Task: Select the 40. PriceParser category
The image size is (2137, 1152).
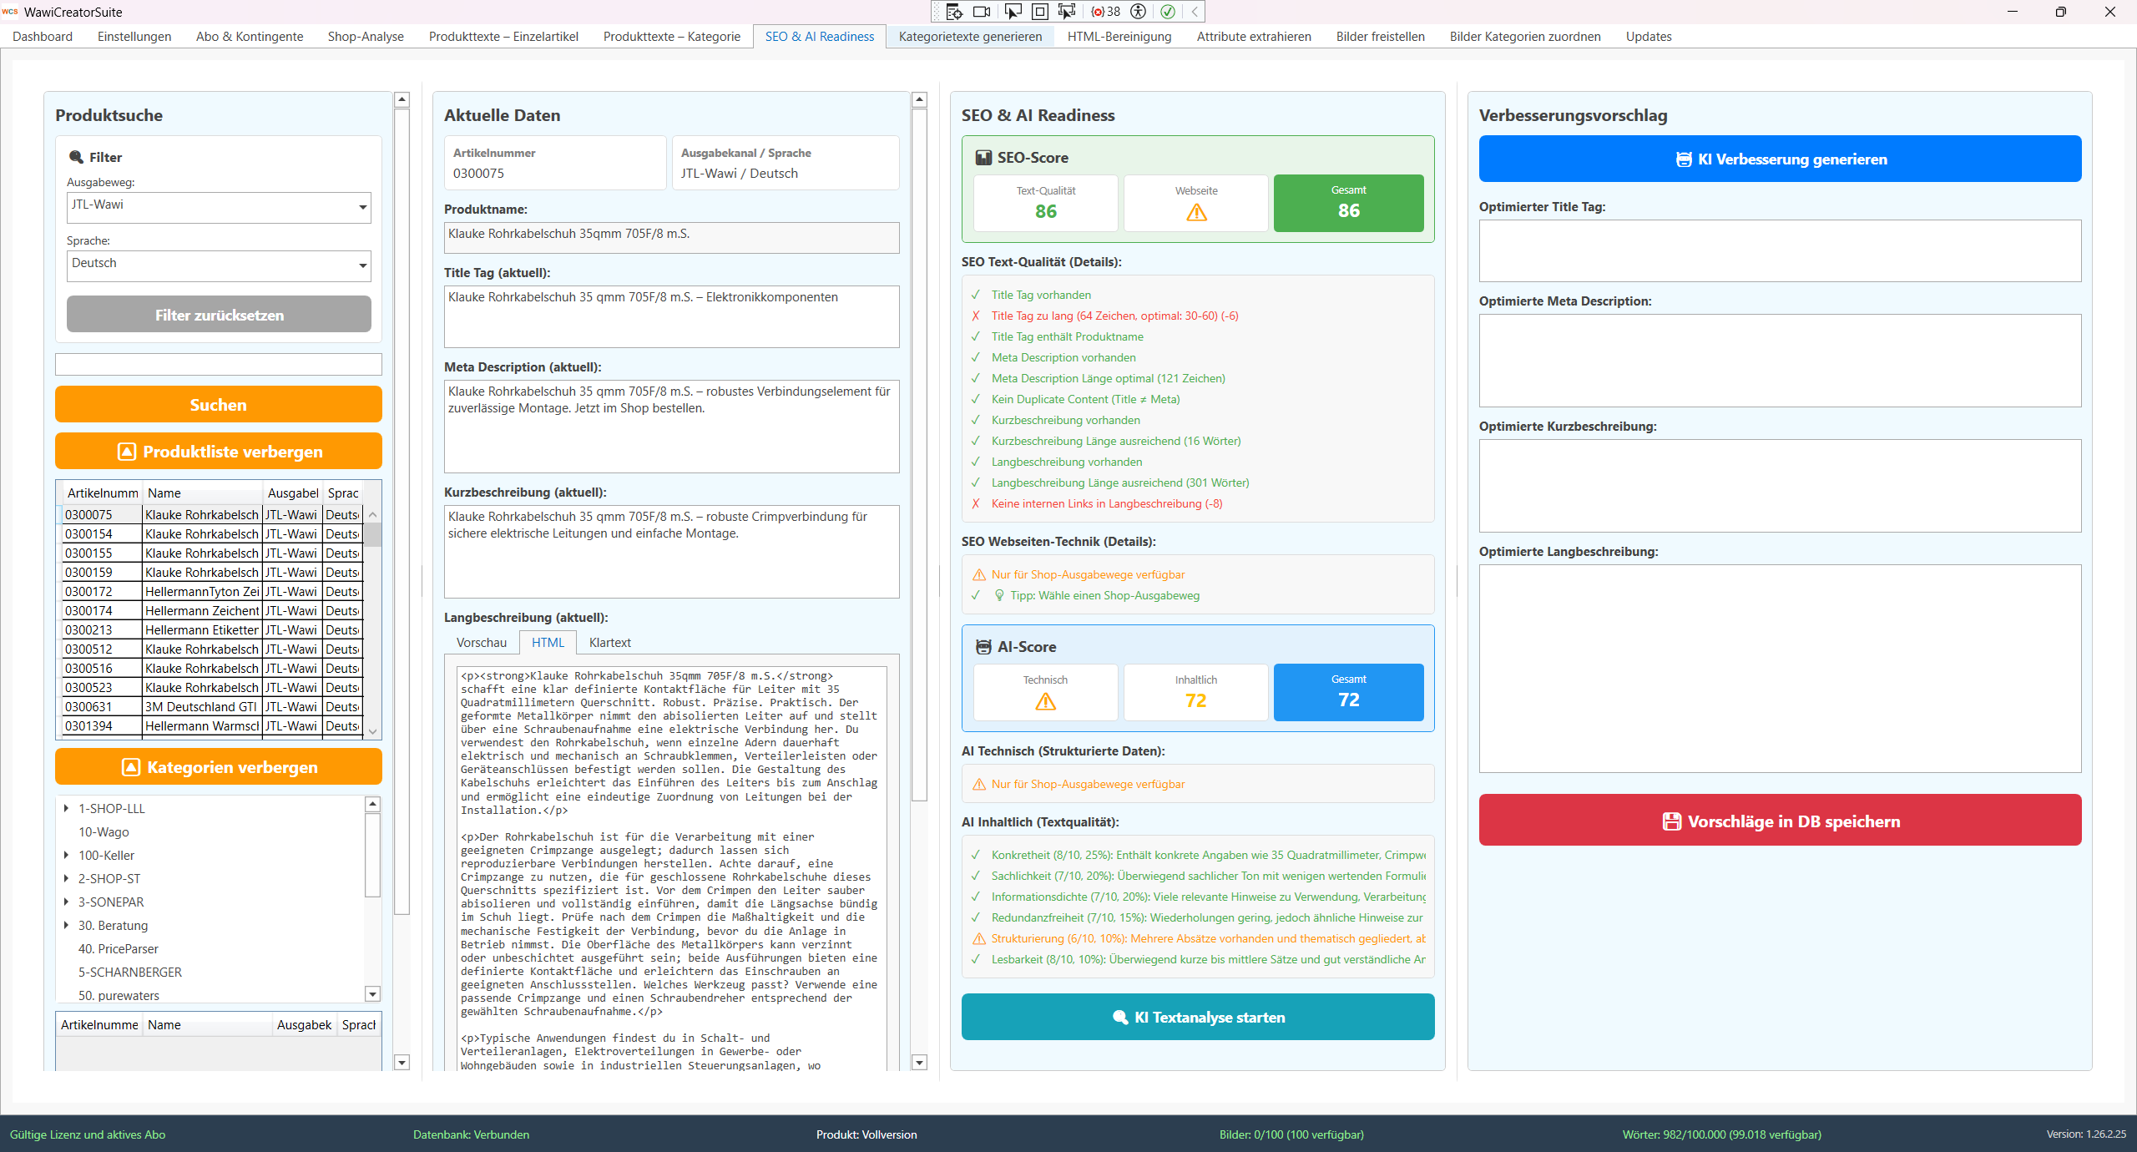Action: click(118, 948)
